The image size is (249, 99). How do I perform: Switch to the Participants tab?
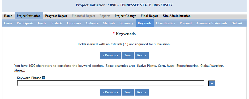[25, 23]
